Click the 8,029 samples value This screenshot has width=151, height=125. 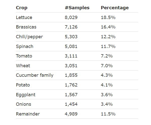click(x=71, y=17)
